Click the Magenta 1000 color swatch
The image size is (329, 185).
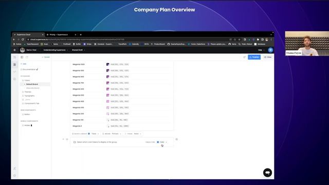tap(107, 64)
